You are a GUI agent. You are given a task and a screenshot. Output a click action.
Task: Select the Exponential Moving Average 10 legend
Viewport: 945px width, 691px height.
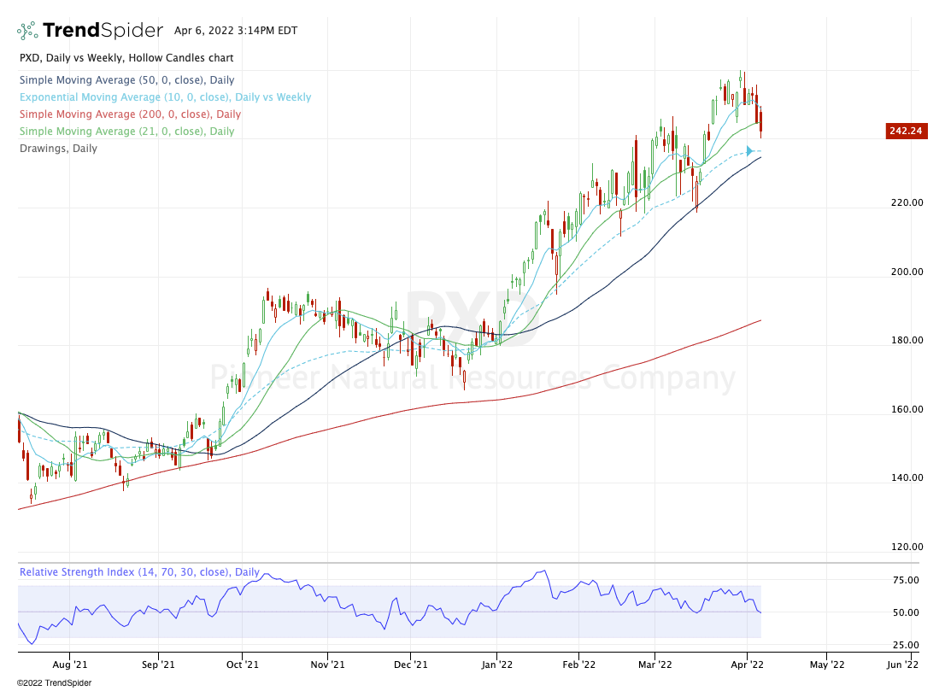pos(165,97)
